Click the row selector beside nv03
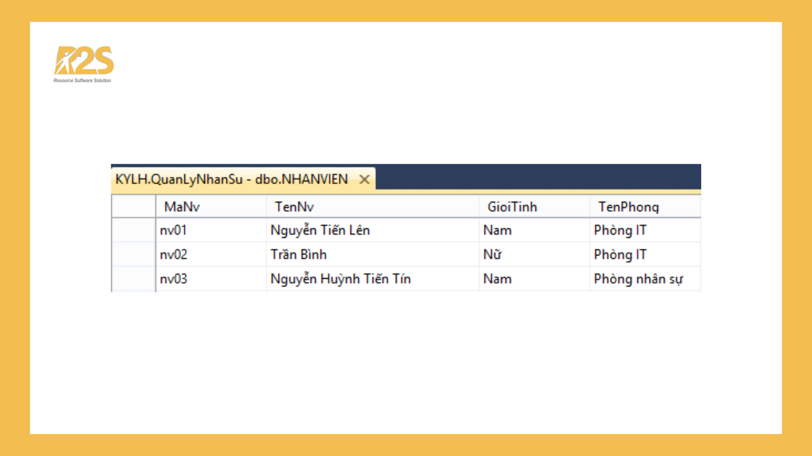The width and height of the screenshot is (812, 456). (133, 279)
